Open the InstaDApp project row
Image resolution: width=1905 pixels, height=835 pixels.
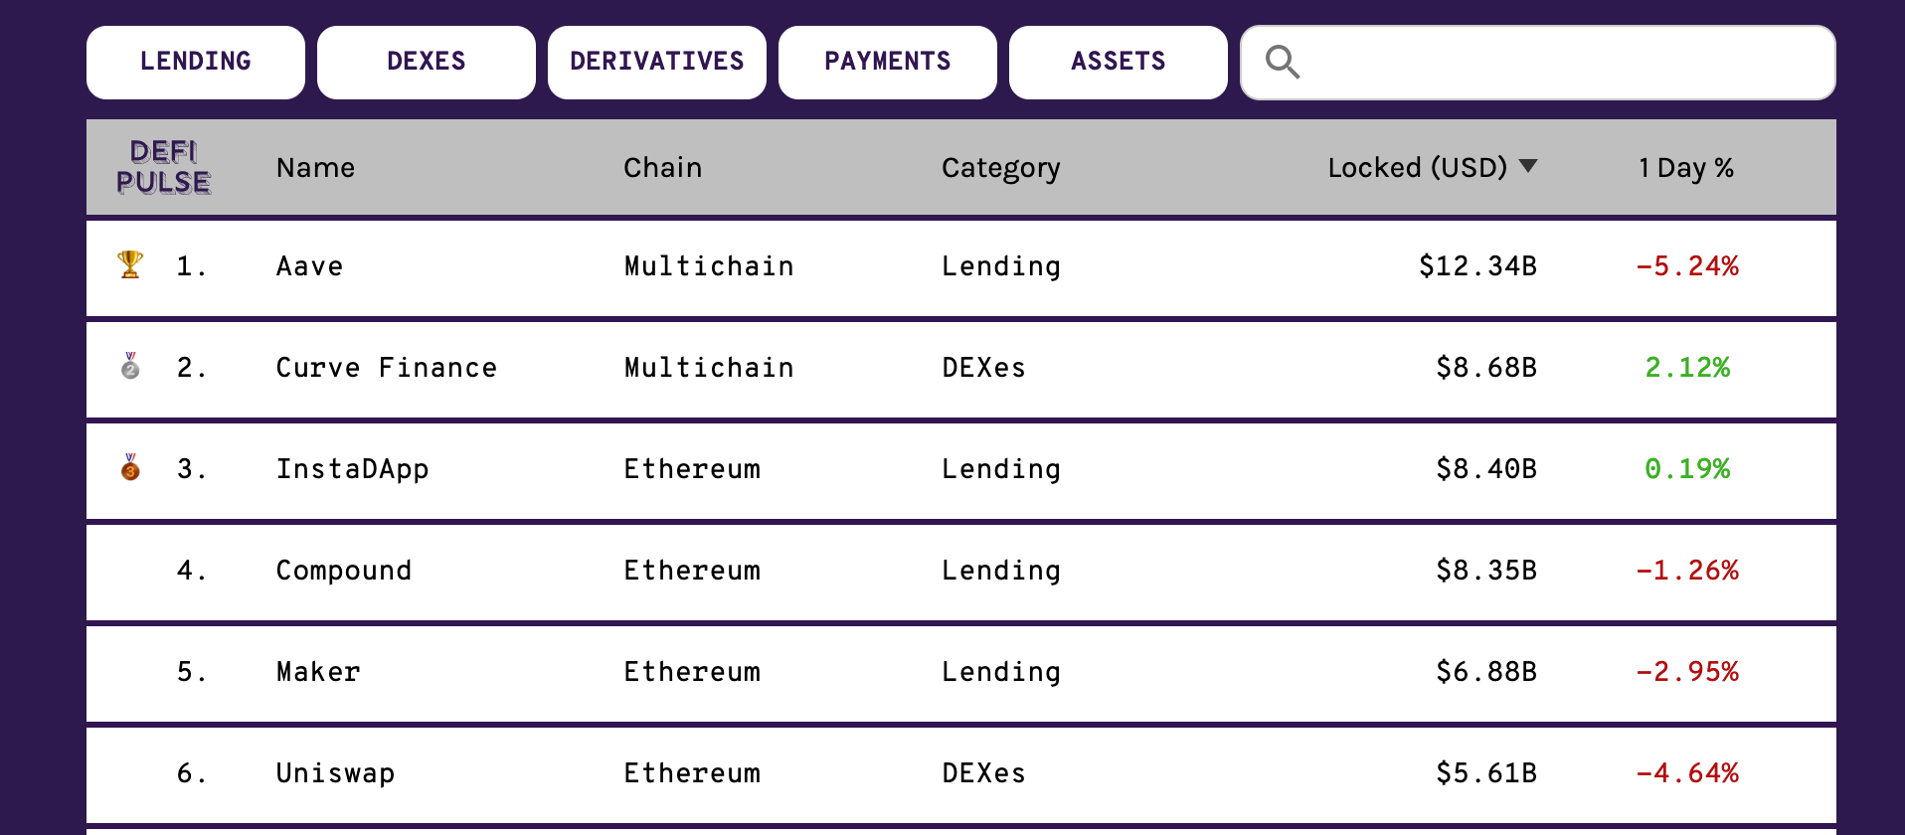pos(352,469)
